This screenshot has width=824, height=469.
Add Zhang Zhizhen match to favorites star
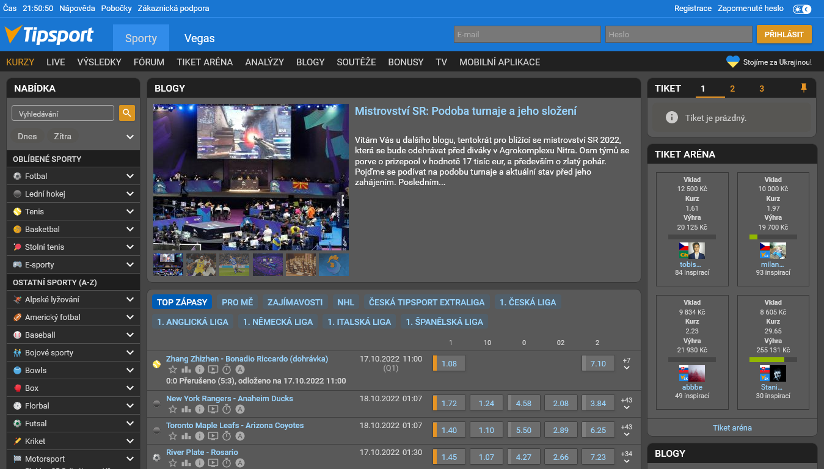[x=173, y=369]
